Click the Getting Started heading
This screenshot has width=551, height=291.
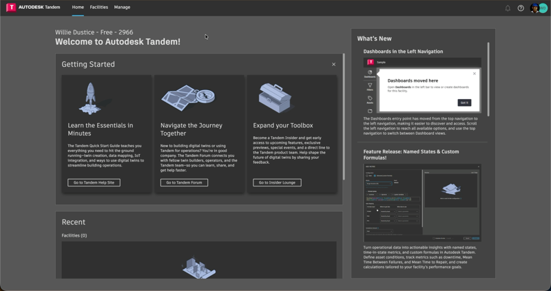[88, 64]
